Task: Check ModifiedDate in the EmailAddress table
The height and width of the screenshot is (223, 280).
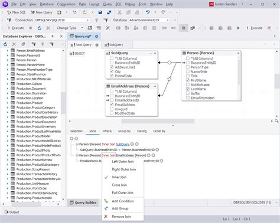Action: (x=112, y=113)
